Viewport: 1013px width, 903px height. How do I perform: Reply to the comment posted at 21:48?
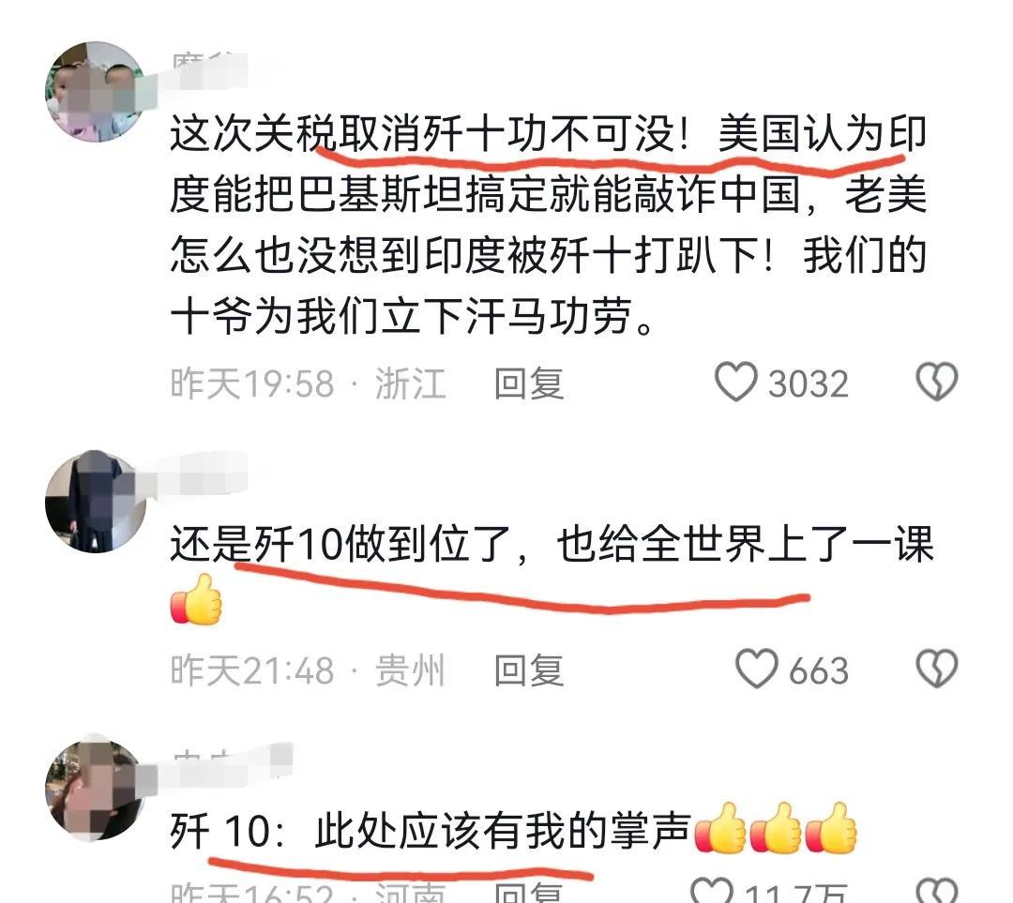coord(528,670)
